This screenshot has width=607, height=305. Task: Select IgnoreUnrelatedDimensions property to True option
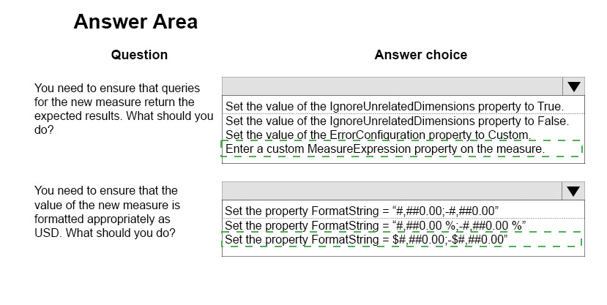[x=395, y=106]
